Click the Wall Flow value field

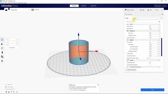click(x=155, y=33)
